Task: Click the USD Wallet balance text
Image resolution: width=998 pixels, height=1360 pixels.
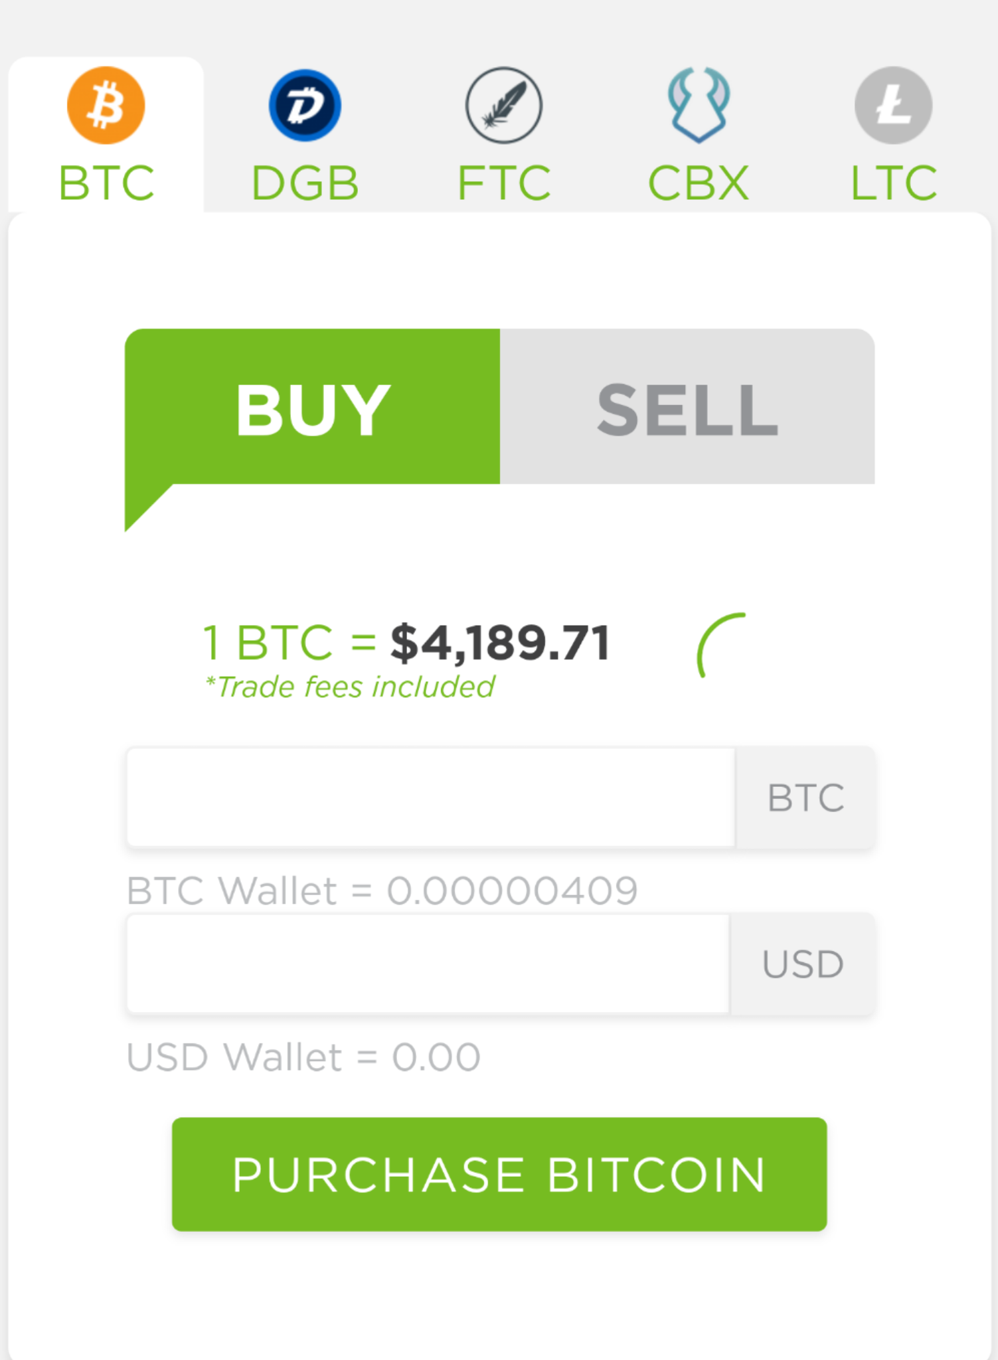Action: pyautogui.click(x=303, y=1057)
